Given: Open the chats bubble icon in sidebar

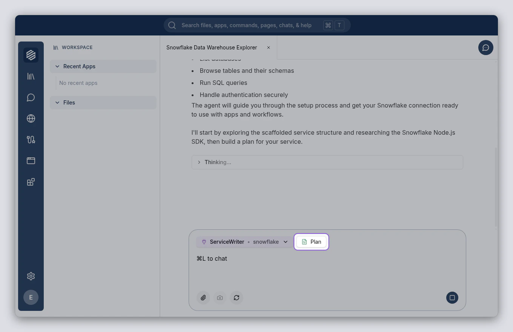Looking at the screenshot, I should coord(31,97).
